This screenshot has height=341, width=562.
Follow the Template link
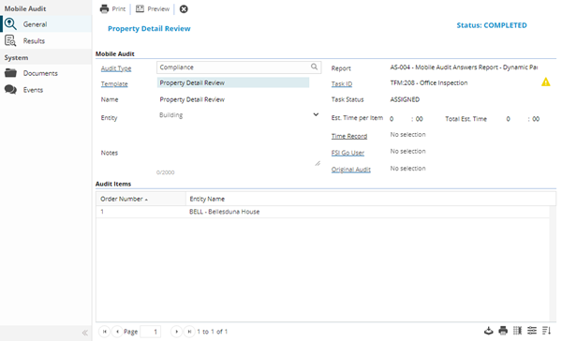tap(114, 84)
